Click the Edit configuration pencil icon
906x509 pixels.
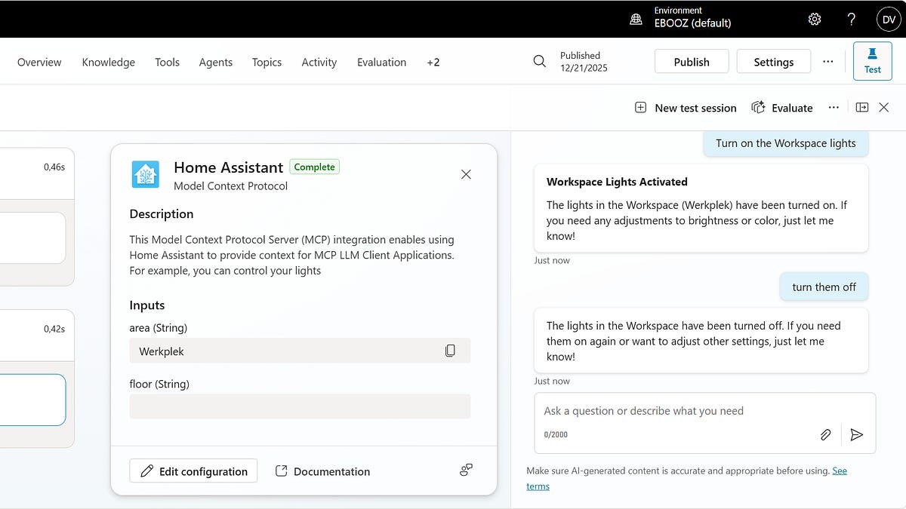coord(147,471)
